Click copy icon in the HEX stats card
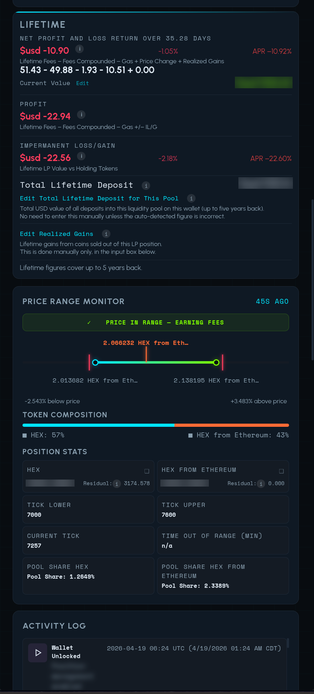 tap(147, 471)
